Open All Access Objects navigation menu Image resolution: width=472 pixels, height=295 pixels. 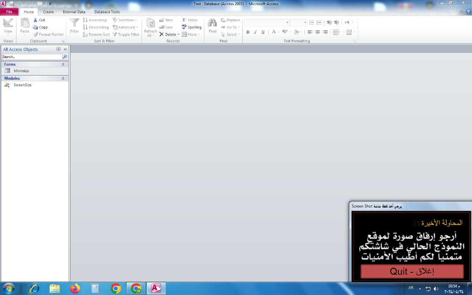tap(59, 49)
